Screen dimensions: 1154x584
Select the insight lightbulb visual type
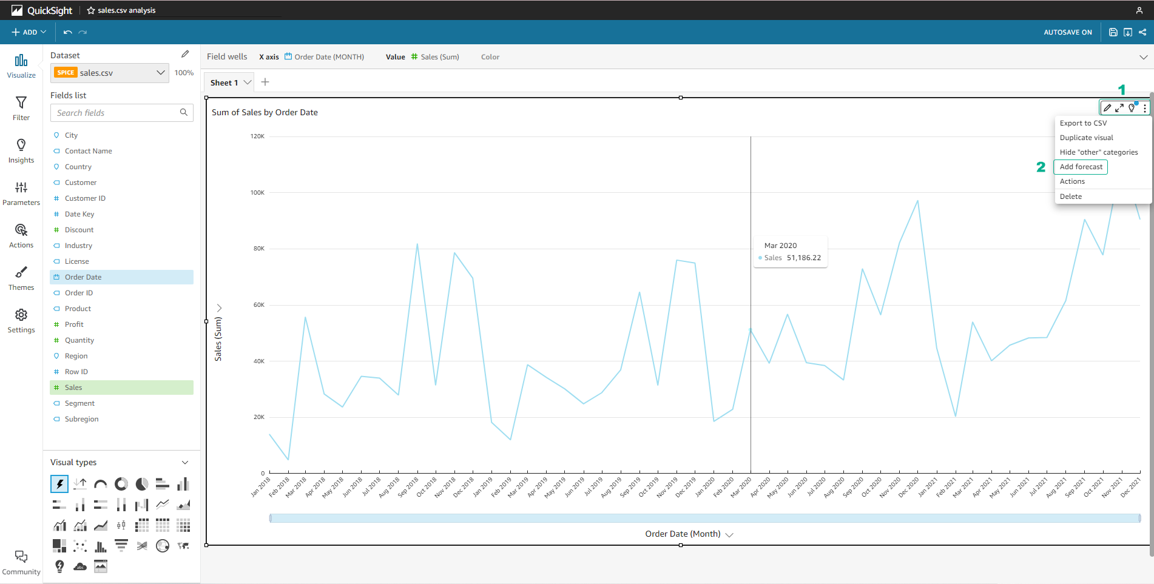pos(59,566)
